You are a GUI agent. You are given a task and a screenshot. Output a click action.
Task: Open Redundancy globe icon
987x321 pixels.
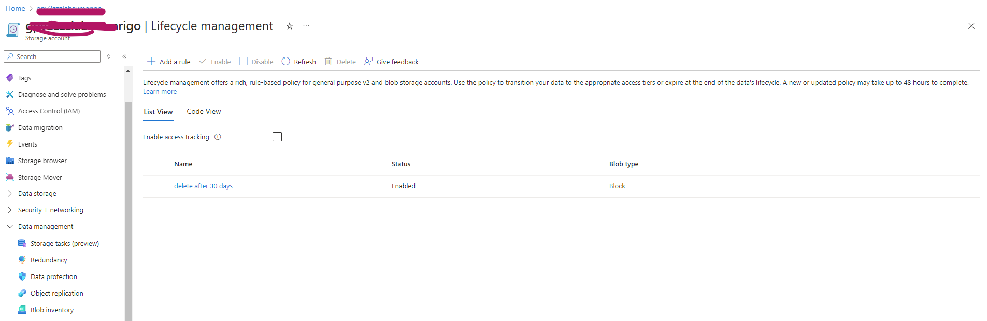click(x=22, y=260)
